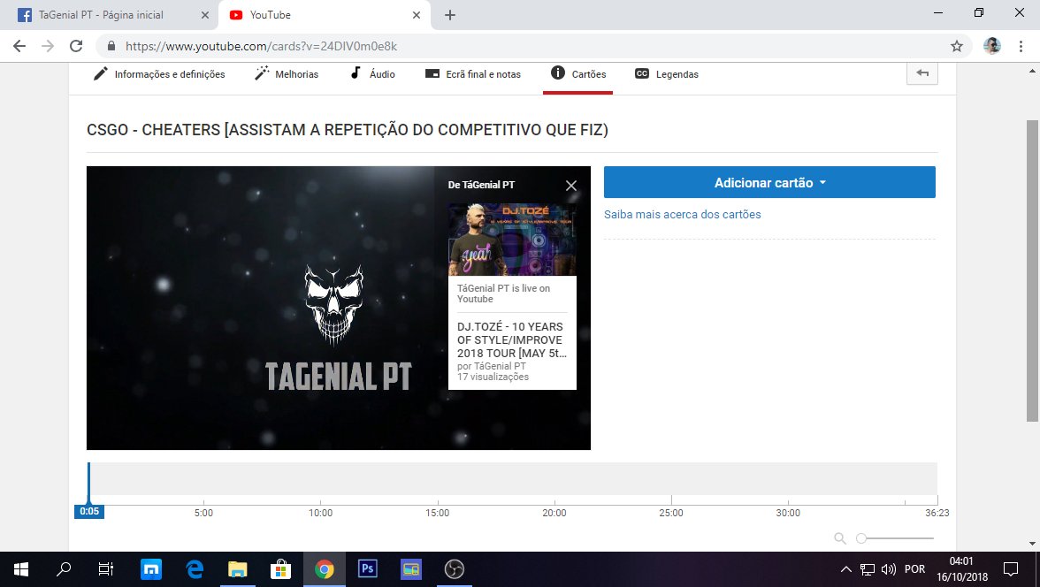
Task: Open File Explorer from the taskbar
Action: click(x=237, y=569)
